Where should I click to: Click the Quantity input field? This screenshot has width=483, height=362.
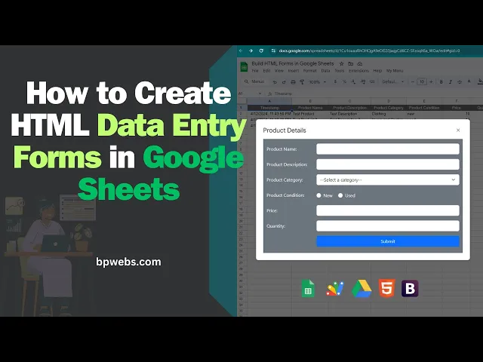point(388,226)
